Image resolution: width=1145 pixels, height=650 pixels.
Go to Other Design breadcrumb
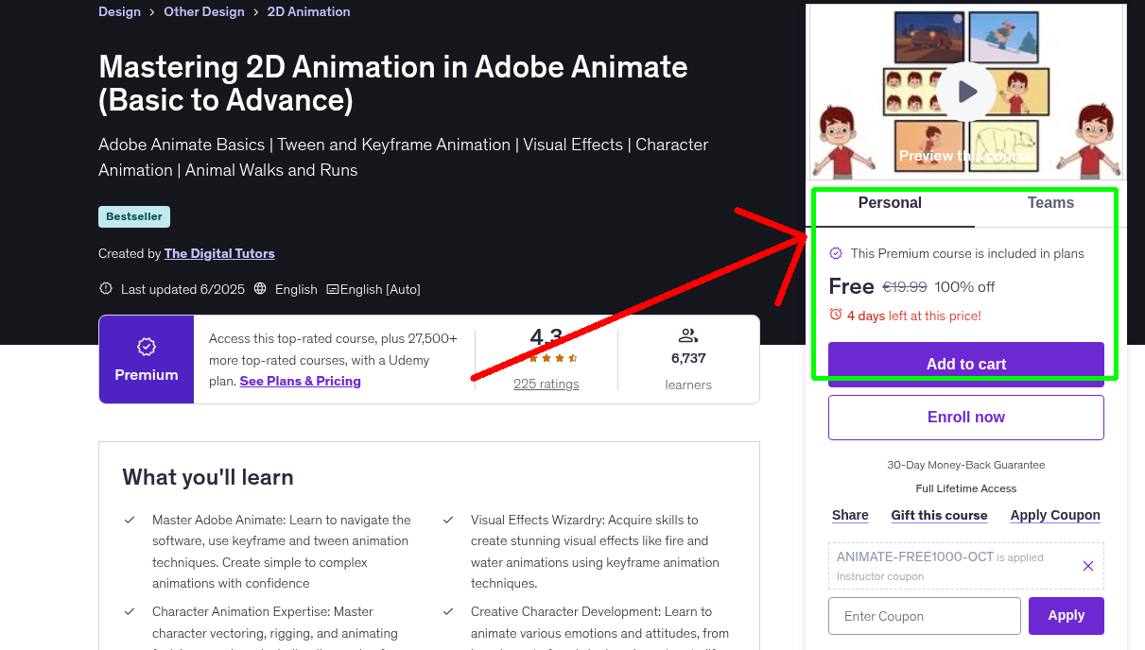[x=204, y=12]
